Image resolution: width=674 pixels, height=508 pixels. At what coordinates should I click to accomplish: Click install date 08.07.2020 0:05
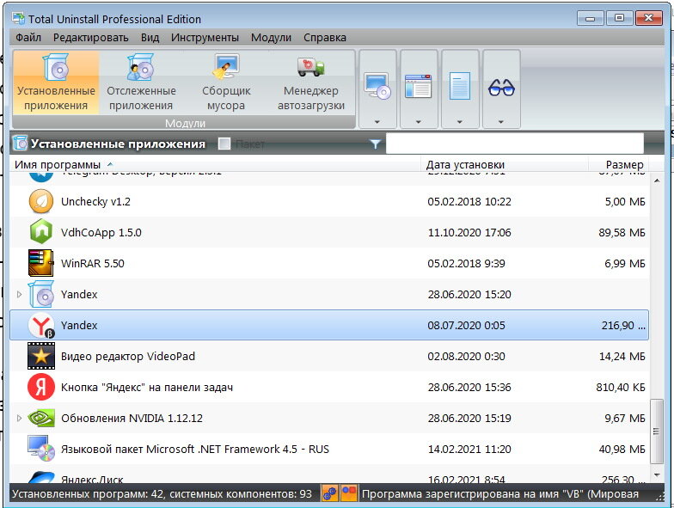[x=466, y=325]
